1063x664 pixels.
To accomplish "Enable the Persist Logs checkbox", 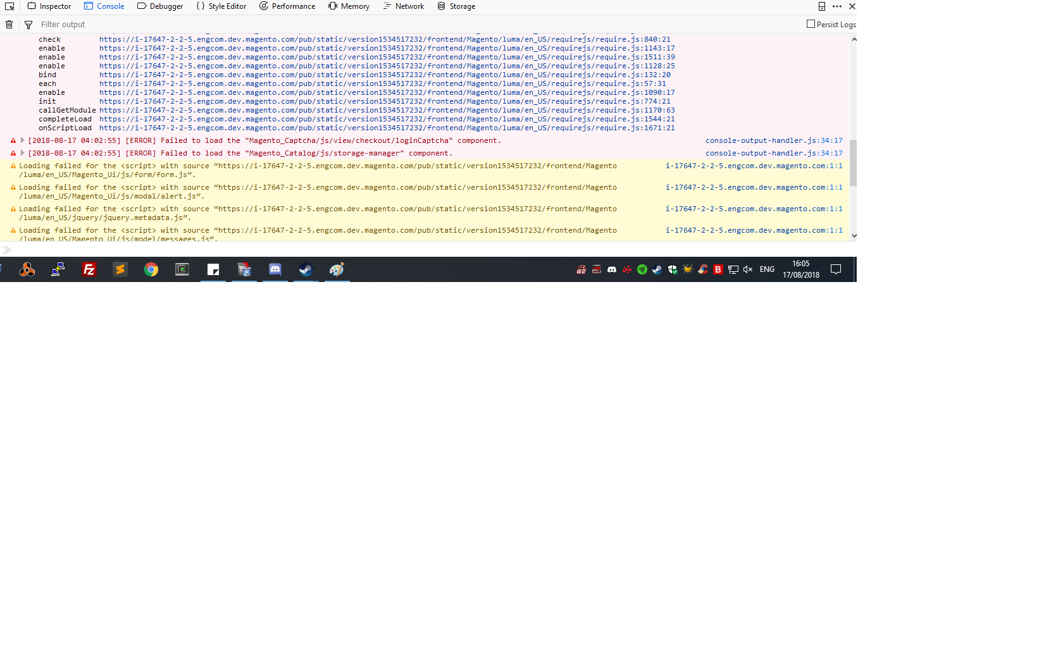I will coord(809,23).
